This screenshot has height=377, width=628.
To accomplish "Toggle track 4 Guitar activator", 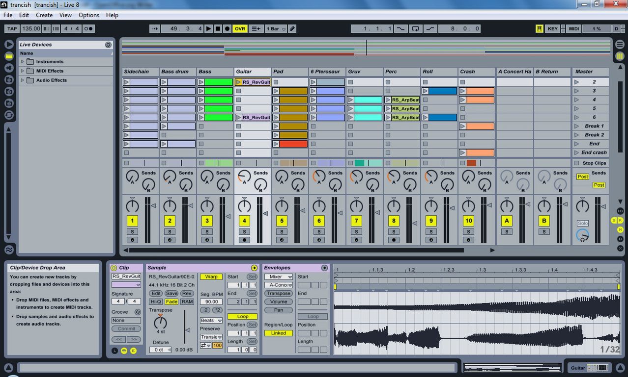I will pyautogui.click(x=244, y=221).
